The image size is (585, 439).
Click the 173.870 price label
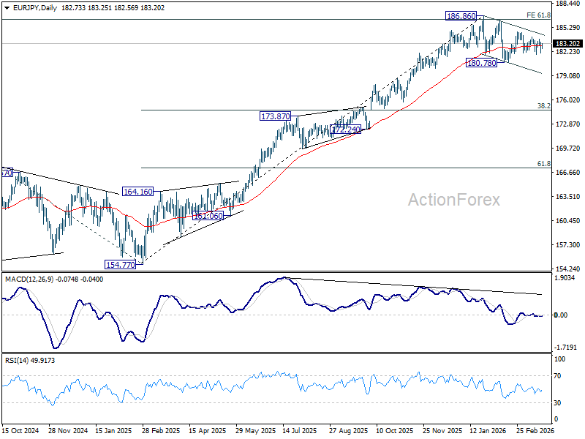276,116
